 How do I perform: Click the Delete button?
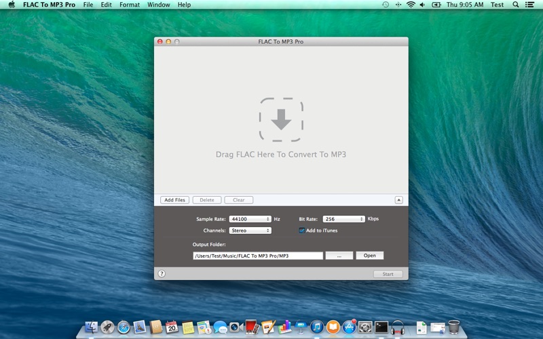click(x=207, y=200)
